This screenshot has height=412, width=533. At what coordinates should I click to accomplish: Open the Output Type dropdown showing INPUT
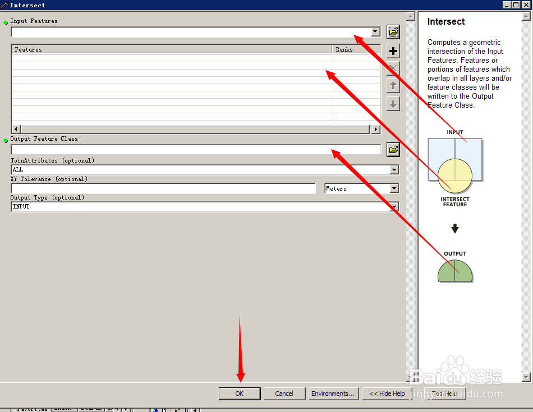coord(394,206)
